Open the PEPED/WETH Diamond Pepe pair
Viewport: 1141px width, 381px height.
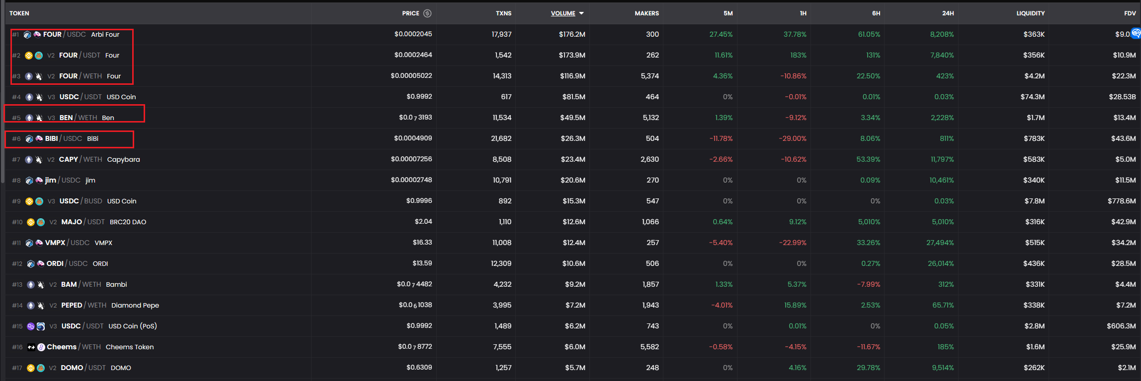[x=109, y=306]
